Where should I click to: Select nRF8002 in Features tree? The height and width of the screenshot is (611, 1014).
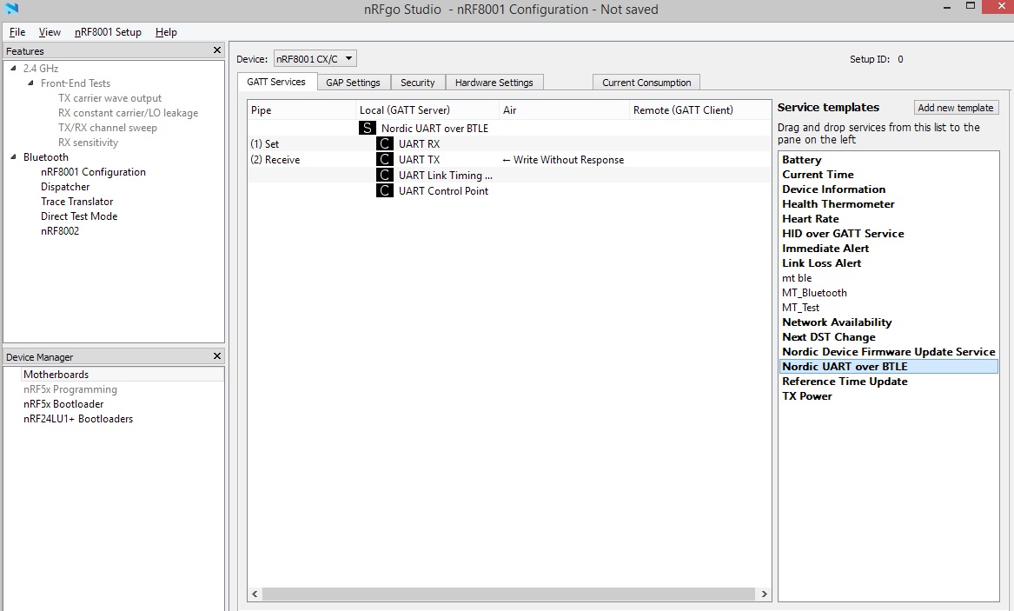[x=60, y=231]
